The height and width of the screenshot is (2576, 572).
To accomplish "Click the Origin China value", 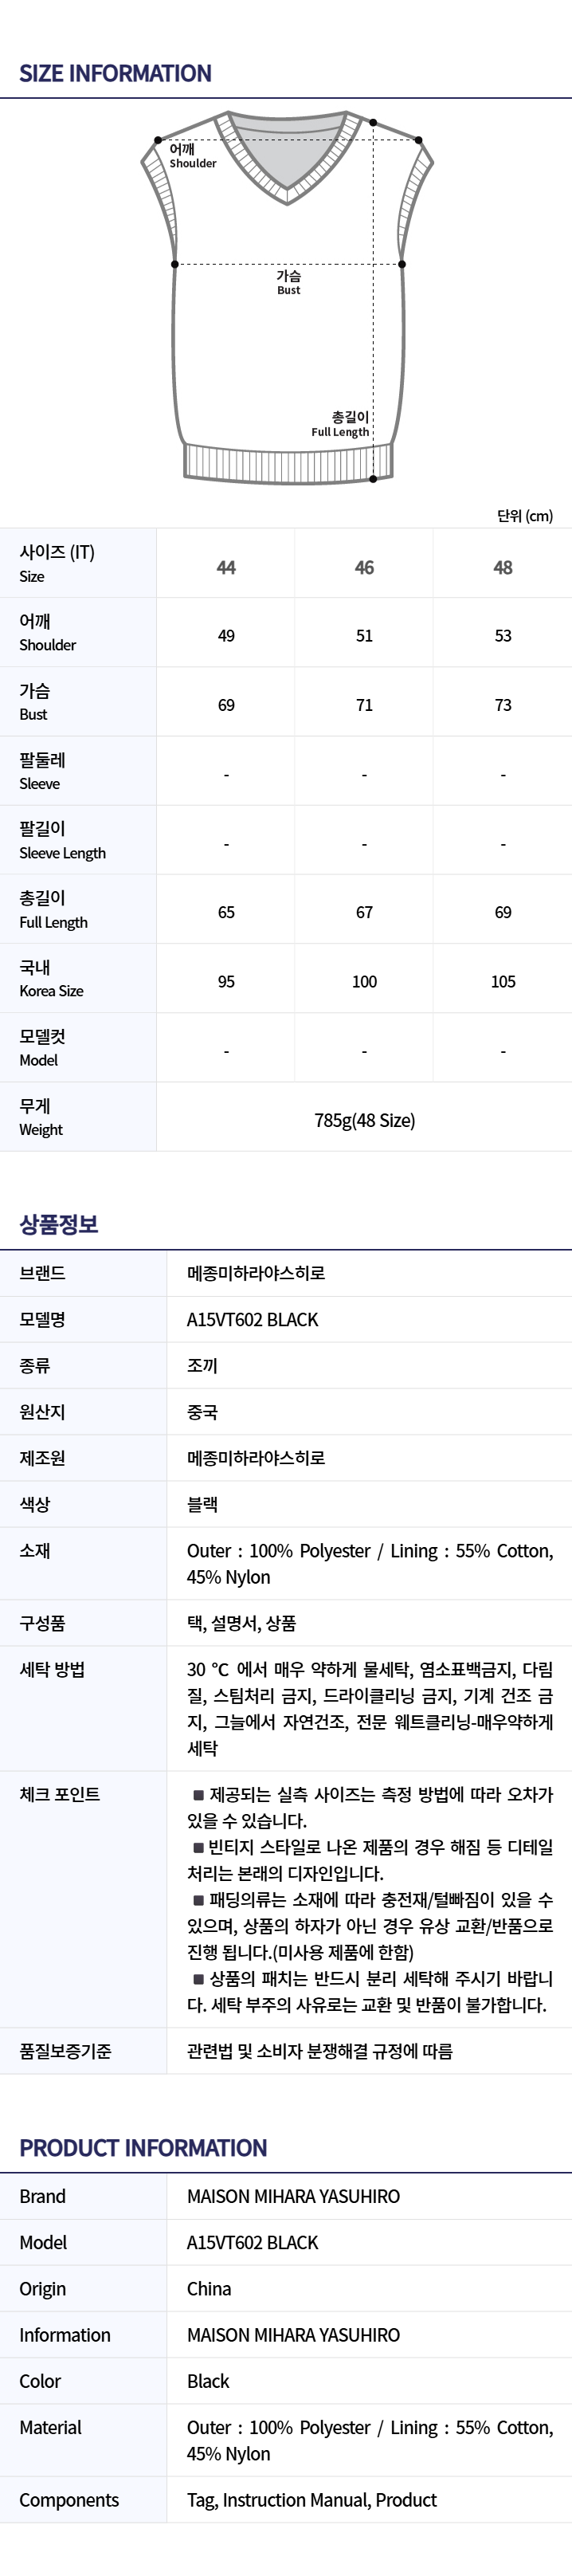I will tap(209, 2288).
